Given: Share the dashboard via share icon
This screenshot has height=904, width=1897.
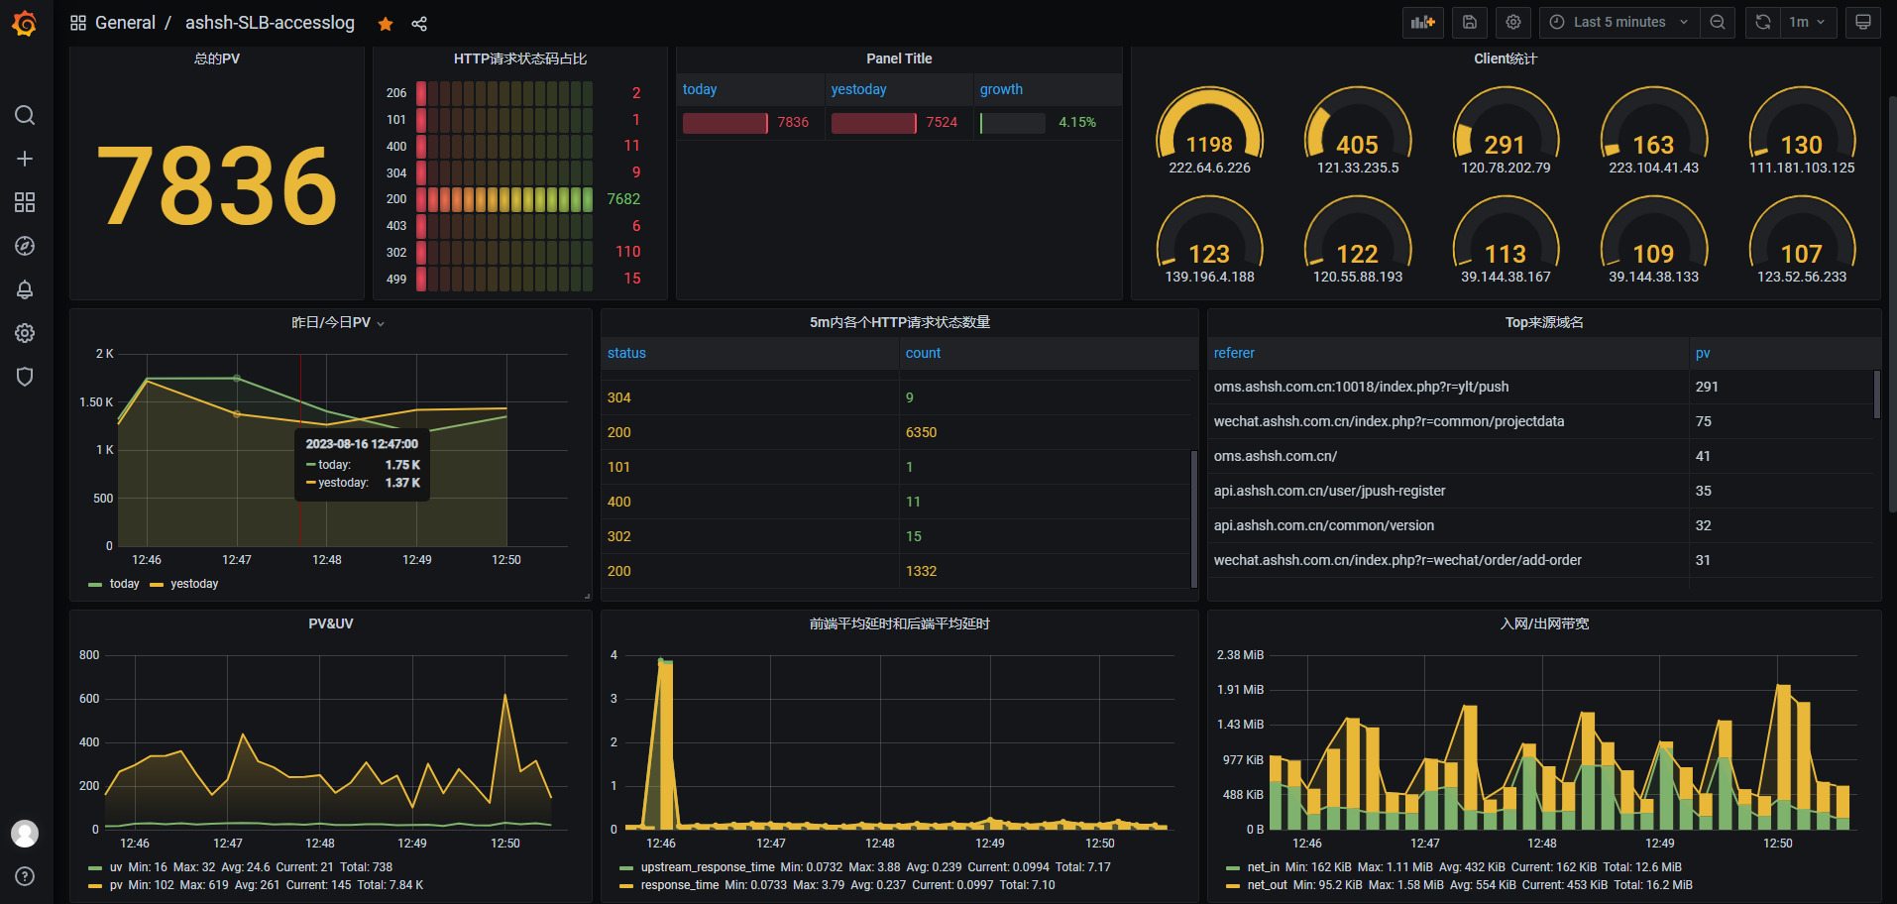Looking at the screenshot, I should [419, 24].
